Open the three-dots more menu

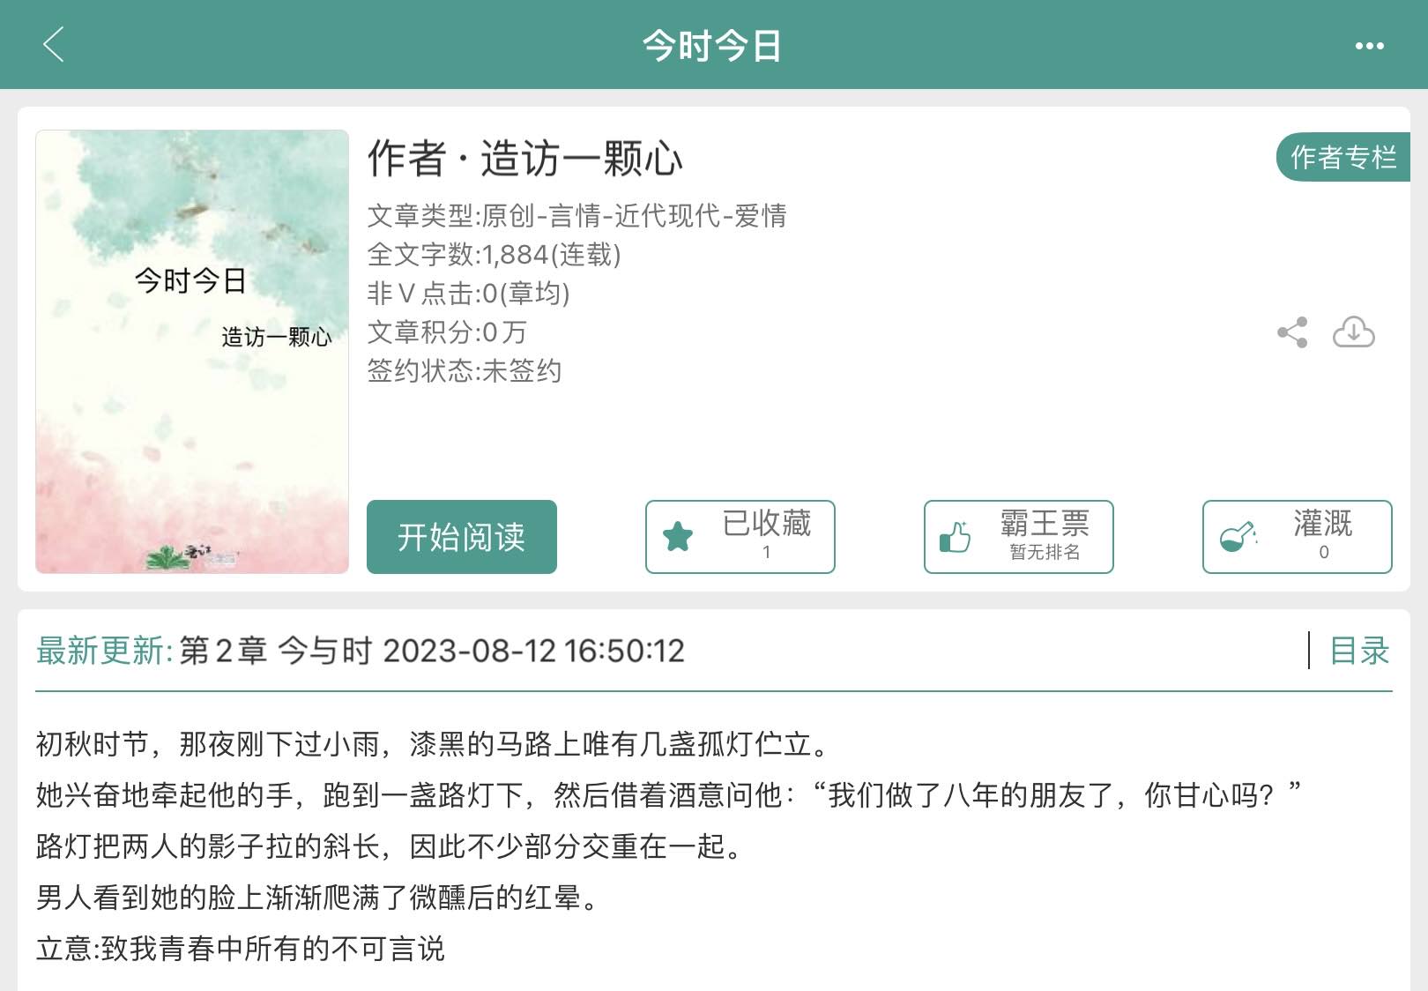1369,46
